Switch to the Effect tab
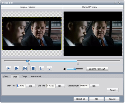 [5, 77]
